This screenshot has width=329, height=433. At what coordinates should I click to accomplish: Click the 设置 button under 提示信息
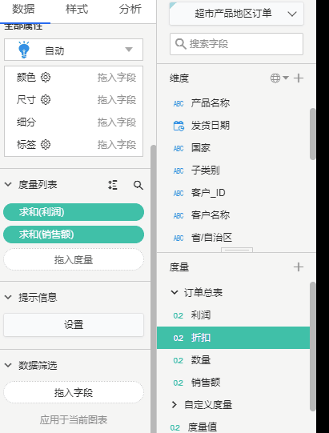click(x=74, y=325)
